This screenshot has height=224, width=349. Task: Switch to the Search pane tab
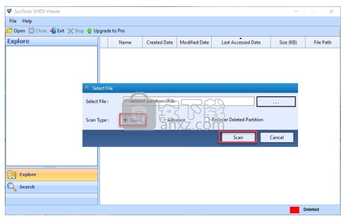(x=51, y=187)
